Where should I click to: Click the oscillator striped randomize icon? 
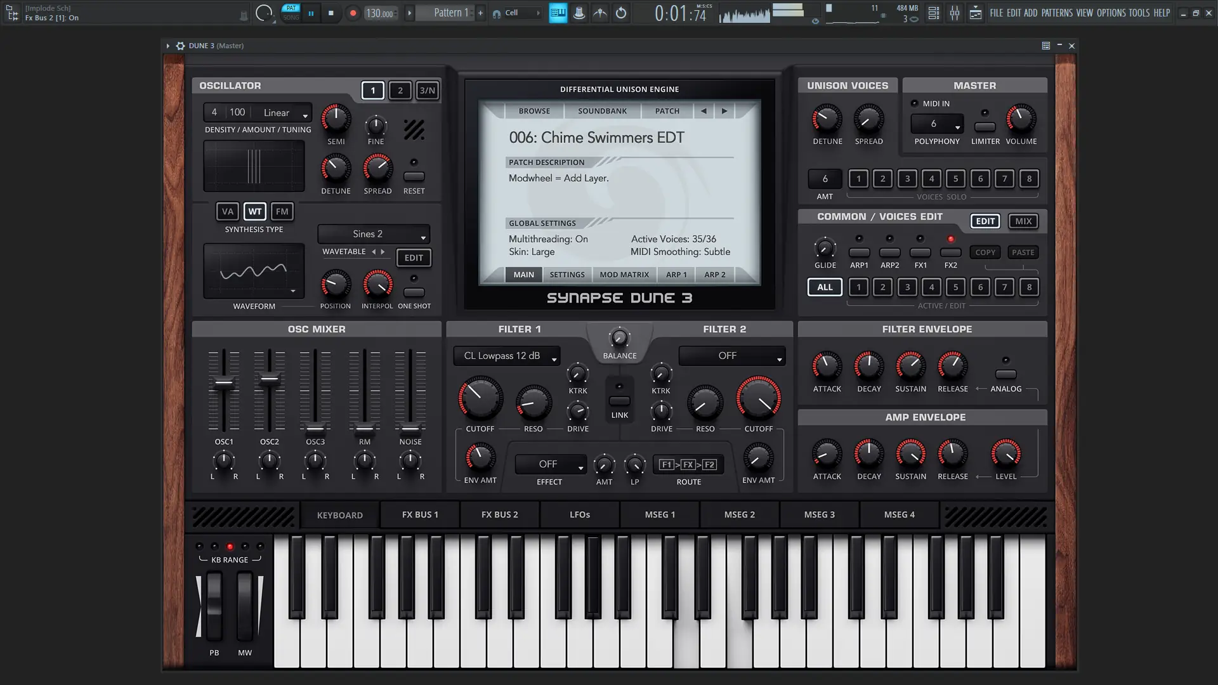click(414, 130)
